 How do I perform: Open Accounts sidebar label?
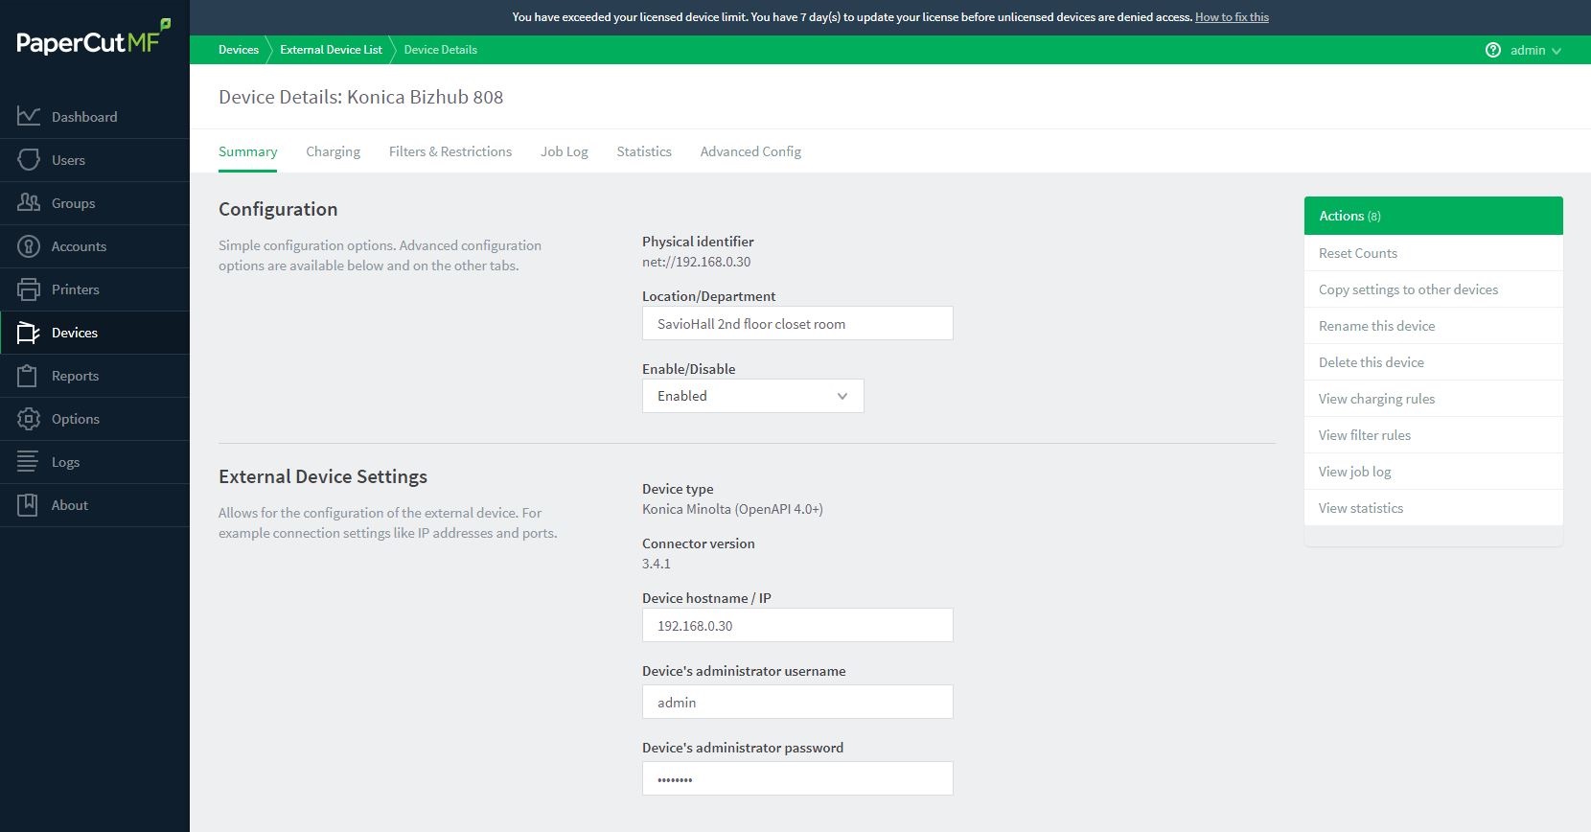tap(79, 246)
